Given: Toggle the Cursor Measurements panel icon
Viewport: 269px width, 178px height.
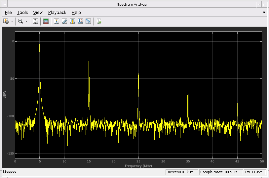Looking at the screenshot, I should pos(57,21).
